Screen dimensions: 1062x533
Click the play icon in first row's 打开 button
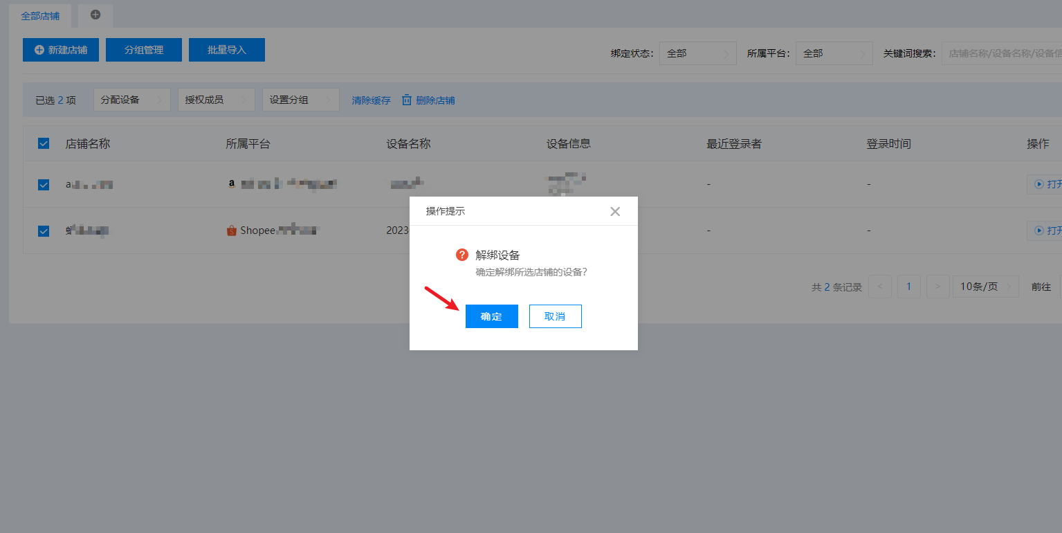pos(1038,184)
